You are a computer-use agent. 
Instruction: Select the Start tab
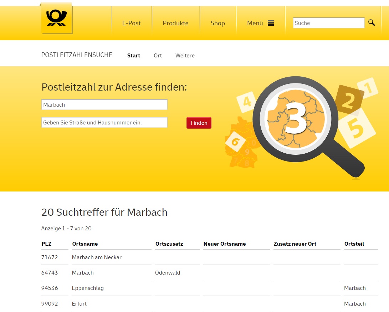134,56
